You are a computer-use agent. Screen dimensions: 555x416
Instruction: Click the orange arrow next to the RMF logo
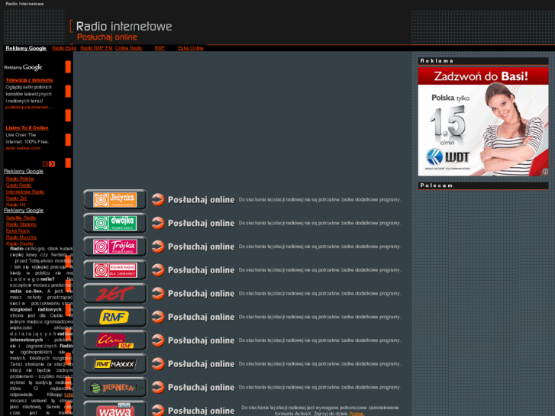pyautogui.click(x=158, y=317)
